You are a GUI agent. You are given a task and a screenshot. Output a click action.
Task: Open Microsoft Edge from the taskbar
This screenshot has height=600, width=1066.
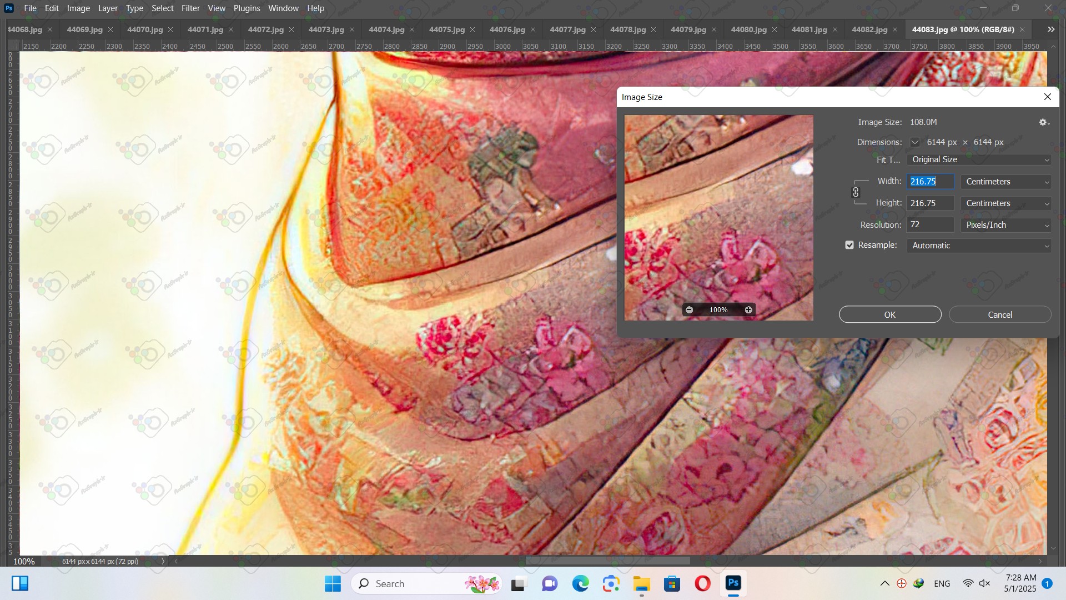[x=581, y=584]
